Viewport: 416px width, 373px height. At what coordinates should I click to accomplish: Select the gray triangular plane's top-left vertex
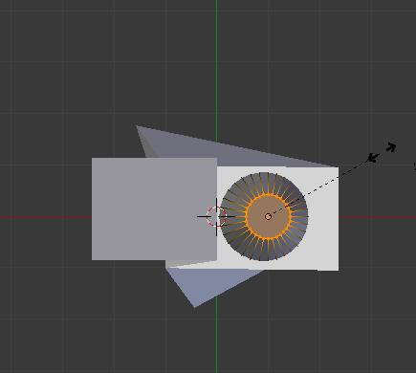[x=137, y=126]
